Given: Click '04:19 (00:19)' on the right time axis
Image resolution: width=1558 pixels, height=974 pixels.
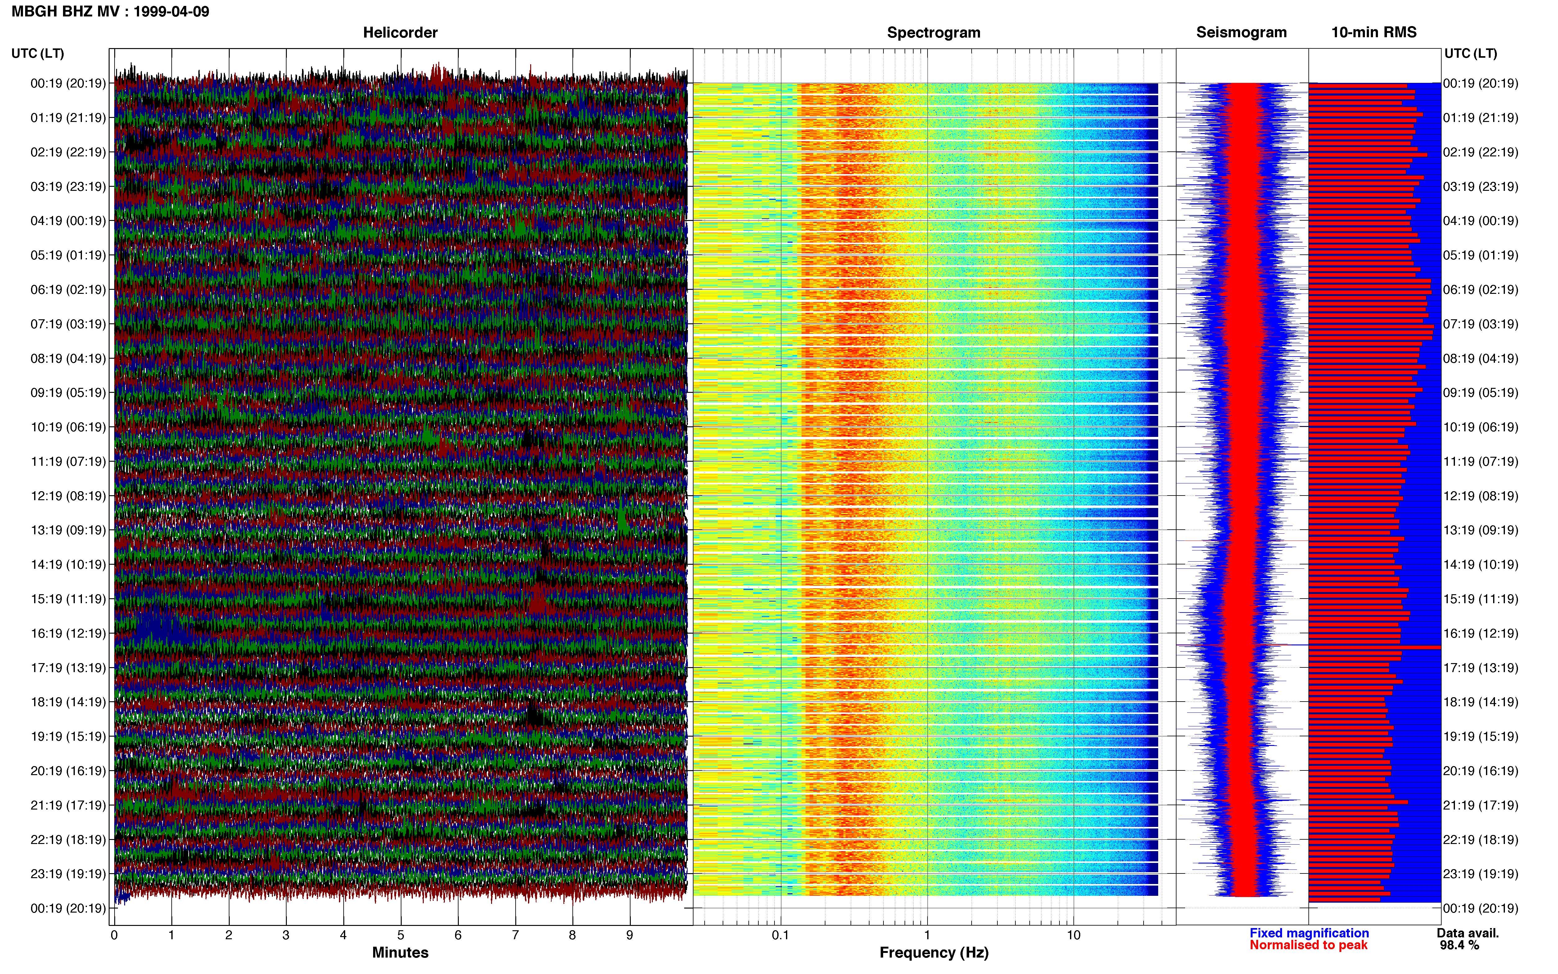Looking at the screenshot, I should (x=1481, y=221).
